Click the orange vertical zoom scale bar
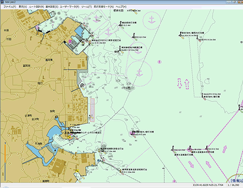Viewport: 243px width, 188px height. pos(5,153)
